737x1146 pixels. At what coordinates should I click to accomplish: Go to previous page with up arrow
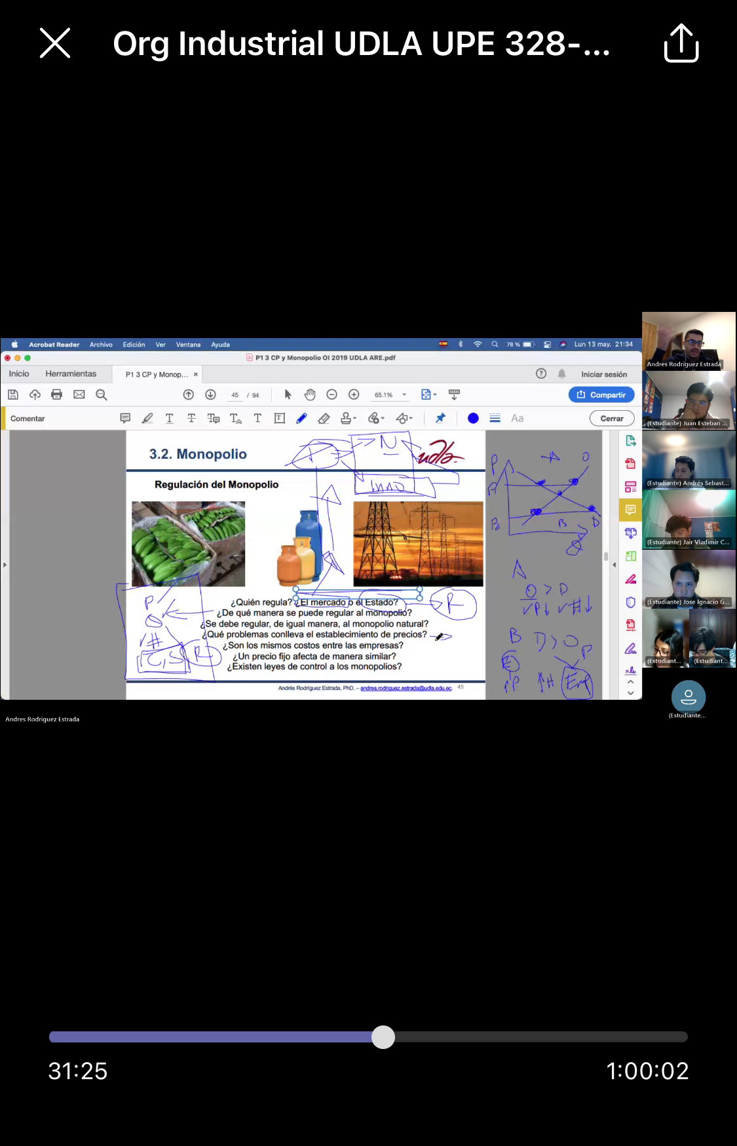pyautogui.click(x=189, y=394)
